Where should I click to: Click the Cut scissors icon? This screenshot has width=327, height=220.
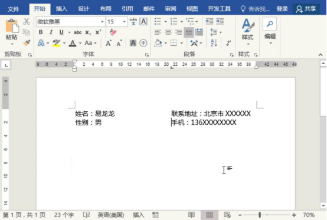(x=27, y=21)
